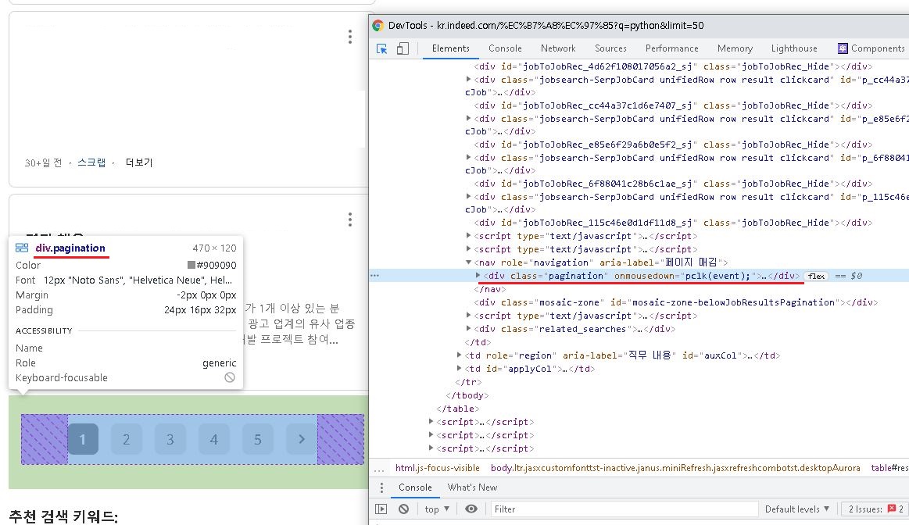Open the top context dropdown

[437, 509]
